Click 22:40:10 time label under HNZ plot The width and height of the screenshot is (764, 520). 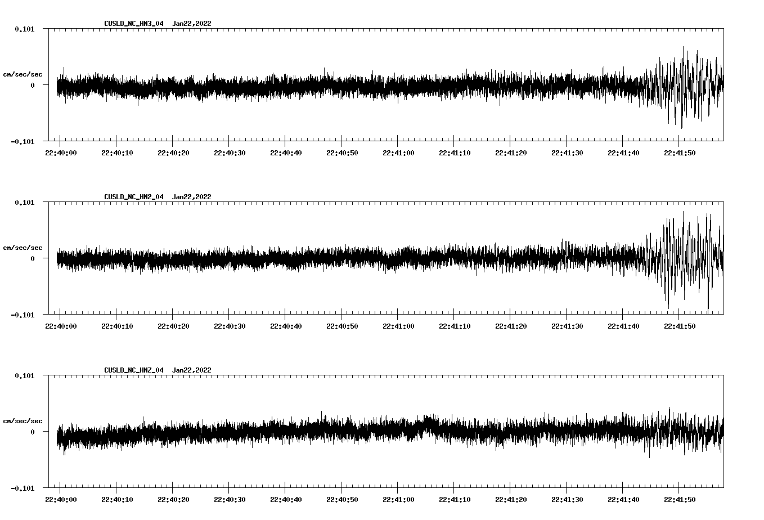(x=116, y=500)
